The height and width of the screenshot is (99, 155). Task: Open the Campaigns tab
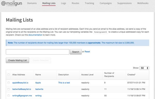click(106, 3)
